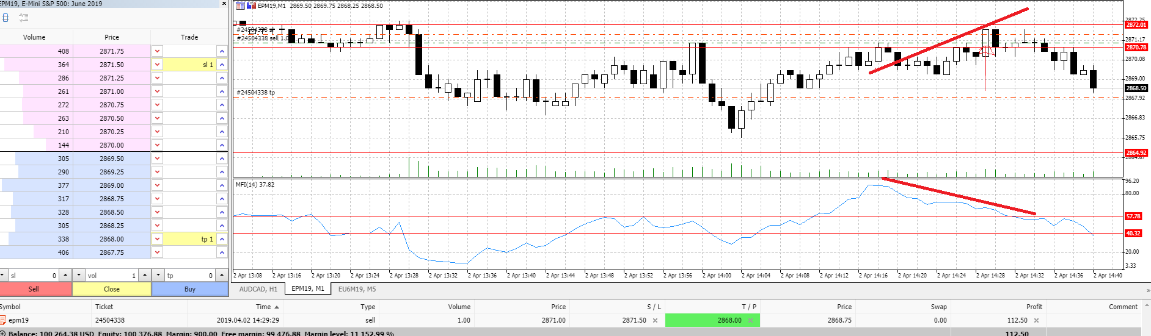The width and height of the screenshot is (1151, 336).
Task: Switch to the AUDCAD, H1 chart tab
Action: pyautogui.click(x=258, y=289)
